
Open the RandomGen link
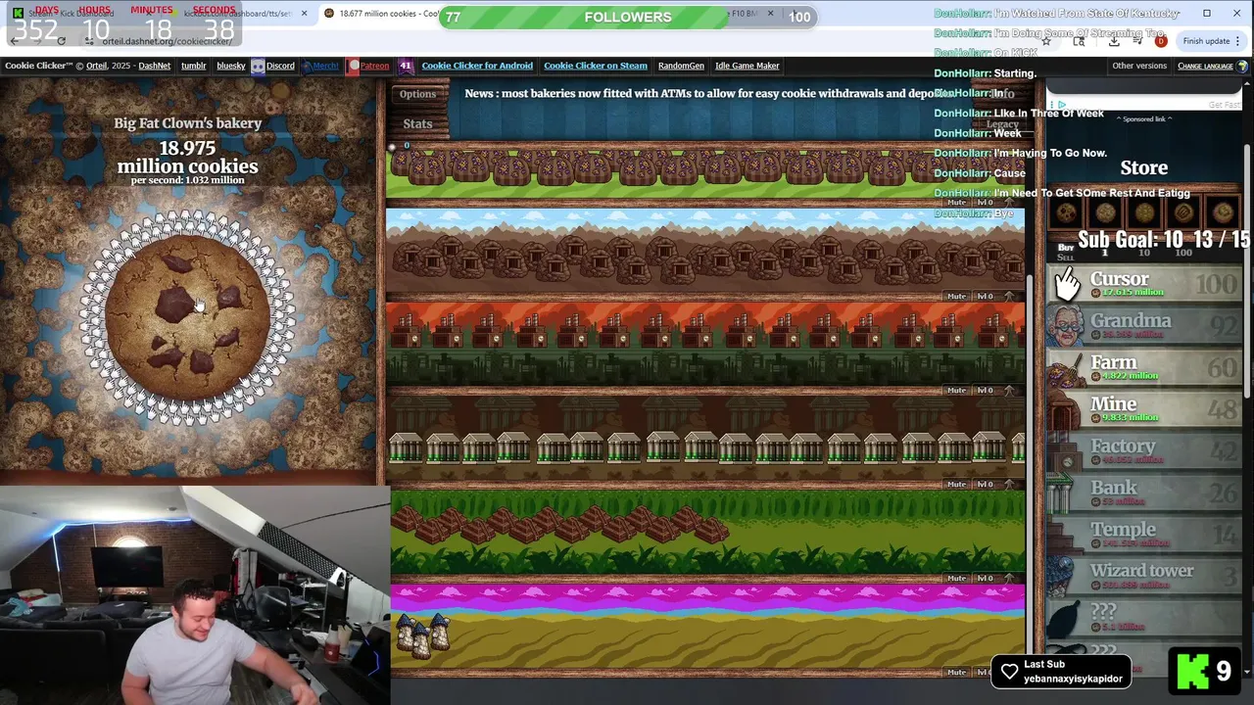tap(681, 66)
